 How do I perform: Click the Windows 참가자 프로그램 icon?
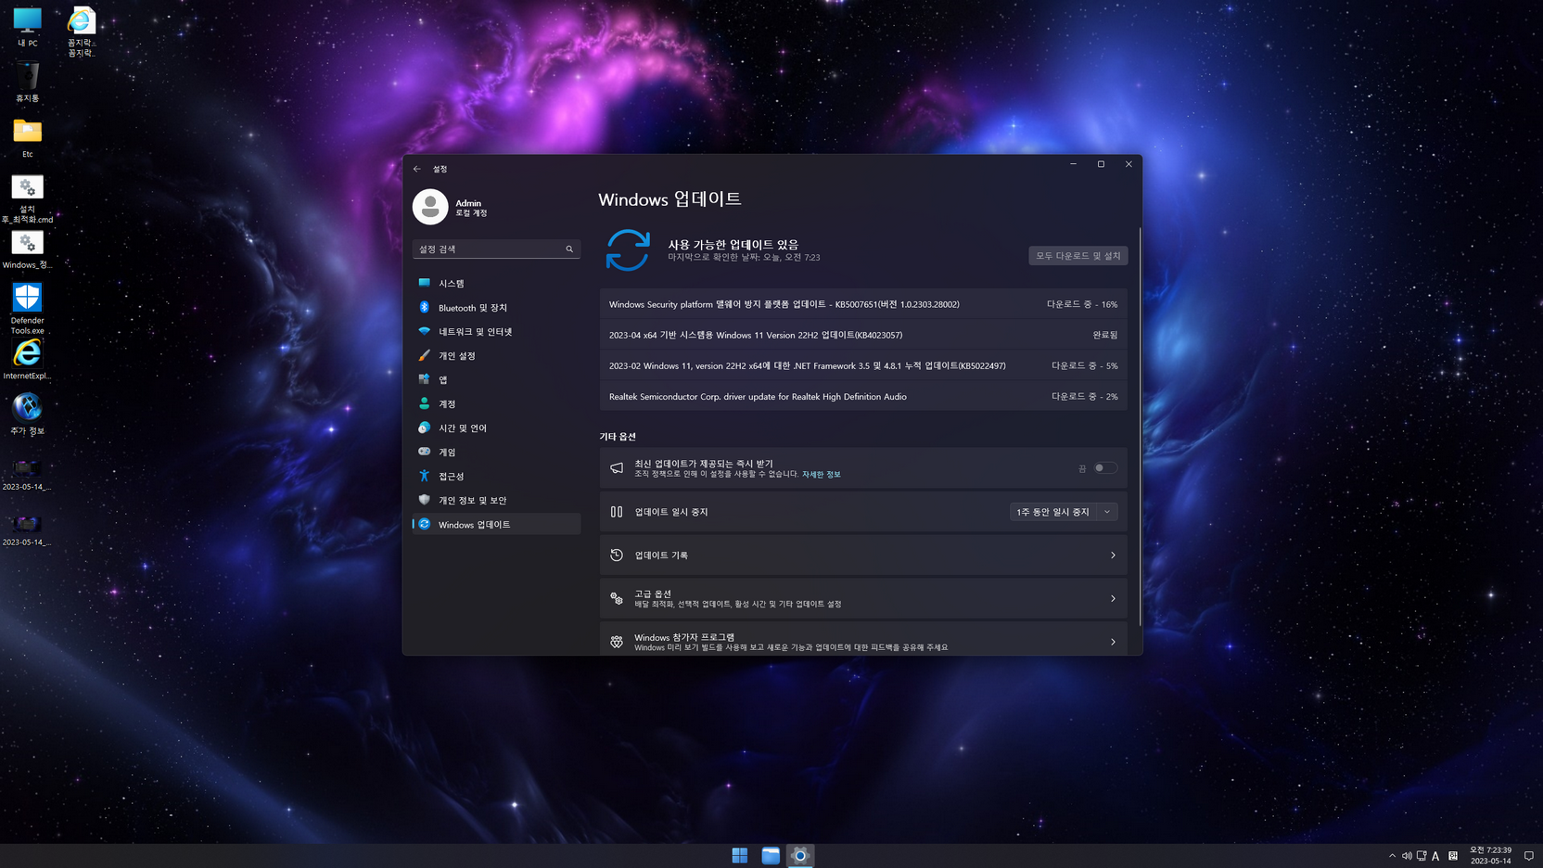[617, 642]
